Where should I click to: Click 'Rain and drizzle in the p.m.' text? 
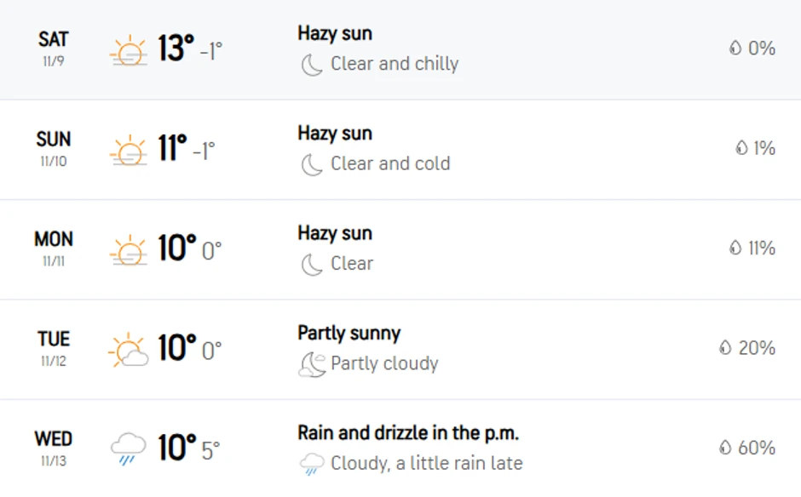[x=408, y=432]
